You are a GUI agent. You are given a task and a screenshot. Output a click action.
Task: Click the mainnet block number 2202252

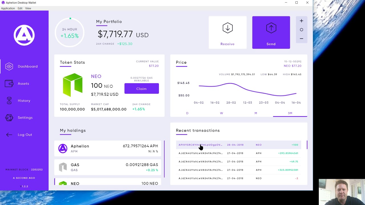(37, 169)
